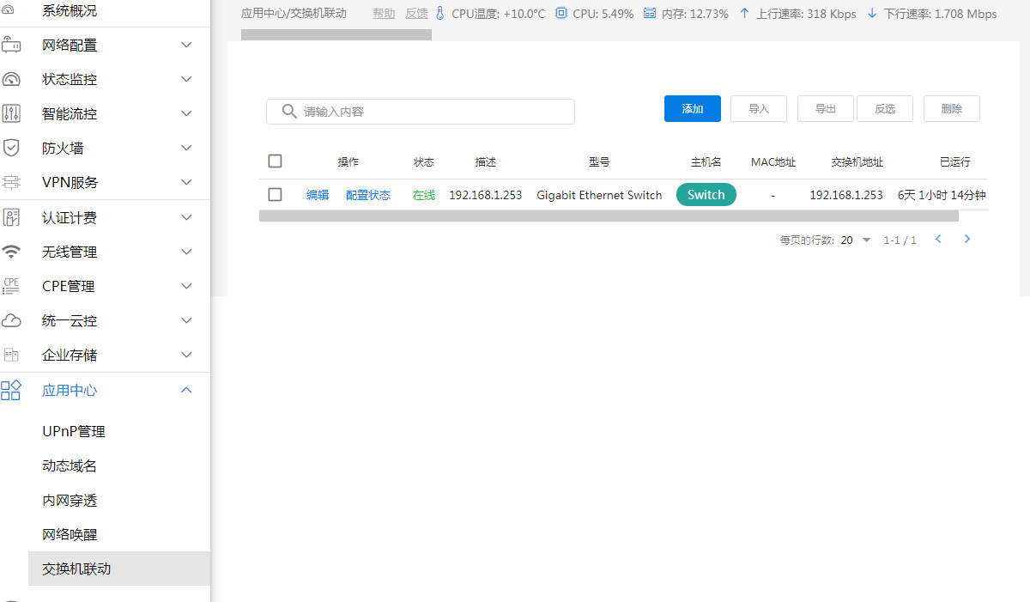Click the blue 添加 button
Viewport: 1030px width, 602px height.
coord(692,109)
